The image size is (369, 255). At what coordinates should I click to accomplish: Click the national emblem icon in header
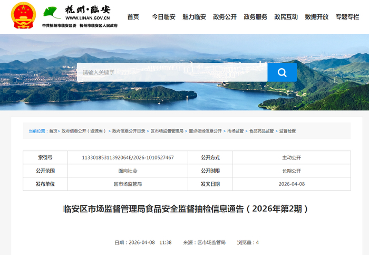point(23,15)
